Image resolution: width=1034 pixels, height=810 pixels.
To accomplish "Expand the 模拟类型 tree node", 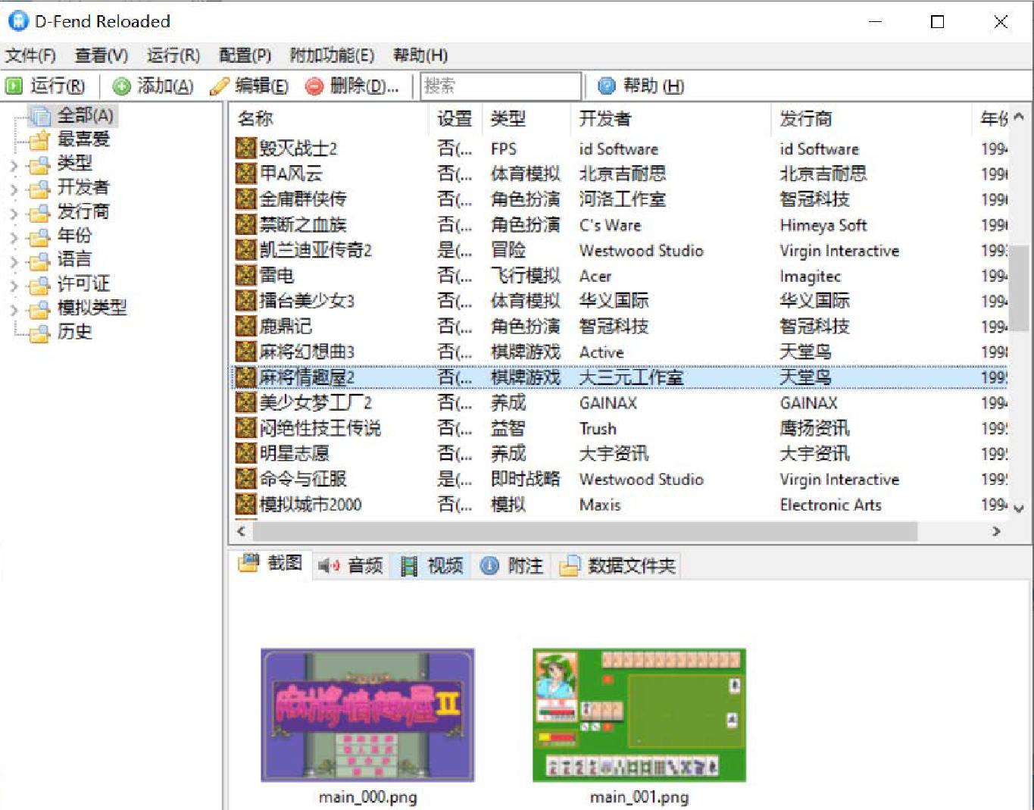I will tap(14, 310).
